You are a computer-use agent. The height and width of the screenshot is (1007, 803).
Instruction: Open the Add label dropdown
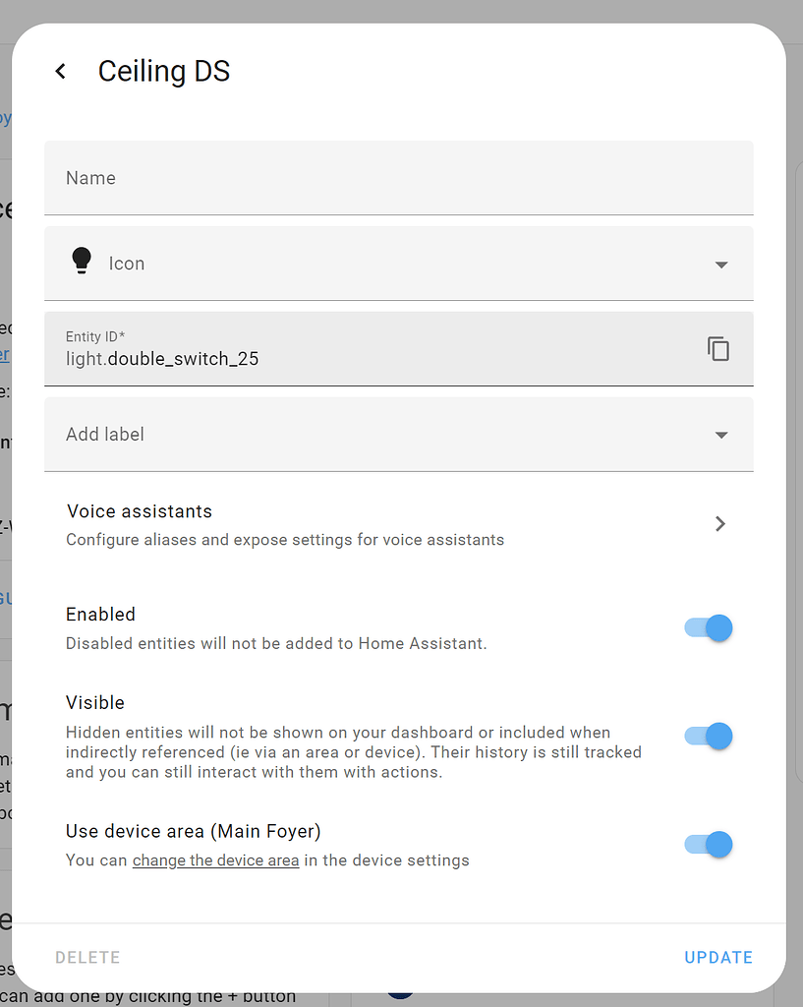393,434
